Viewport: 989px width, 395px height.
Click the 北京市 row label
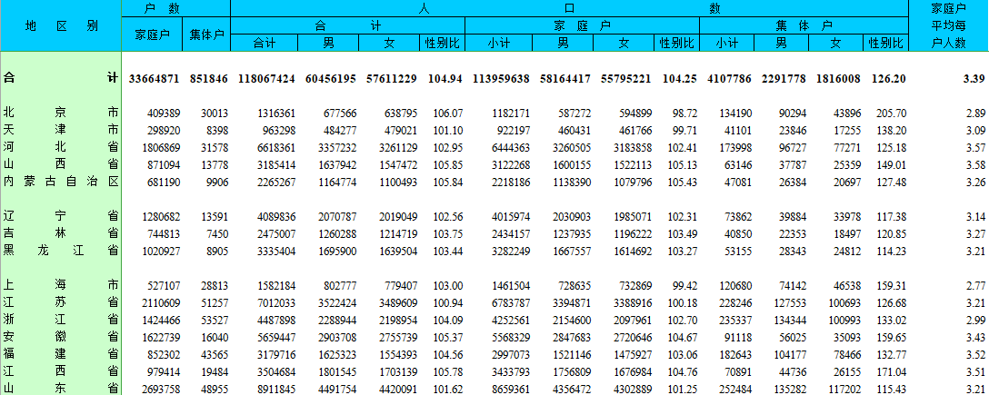coord(61,113)
